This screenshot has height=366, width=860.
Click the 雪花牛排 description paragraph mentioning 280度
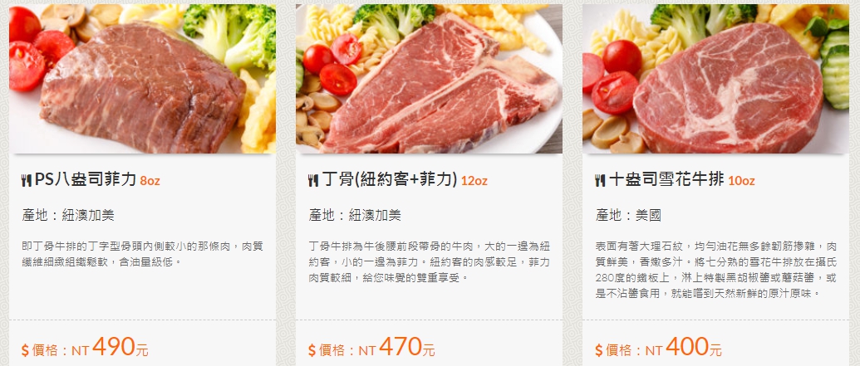[x=715, y=270]
